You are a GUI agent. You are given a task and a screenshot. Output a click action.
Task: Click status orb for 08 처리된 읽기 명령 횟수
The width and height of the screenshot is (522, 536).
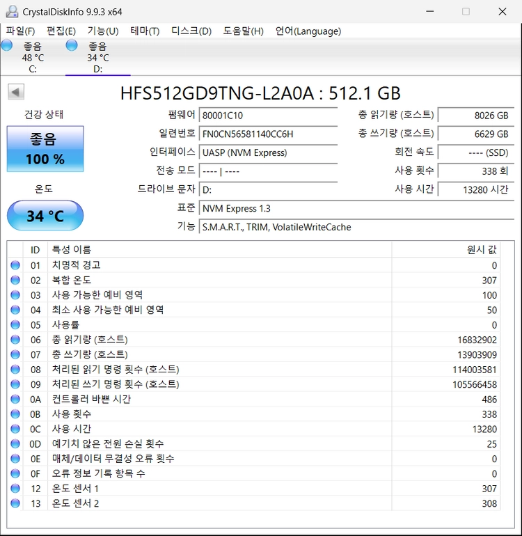click(x=15, y=369)
